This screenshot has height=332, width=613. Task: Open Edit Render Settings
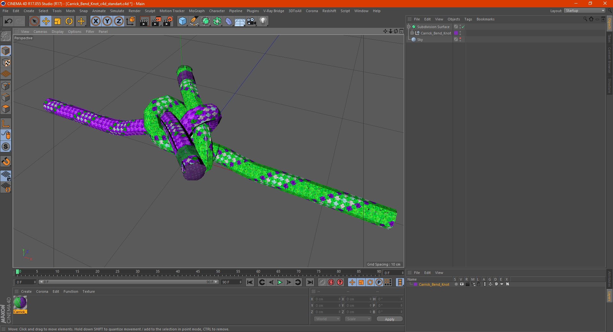(x=168, y=21)
